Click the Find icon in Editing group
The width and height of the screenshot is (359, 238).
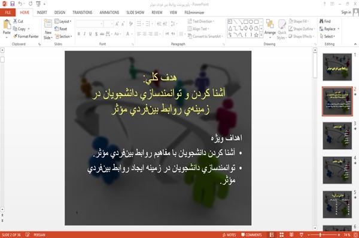pyautogui.click(x=325, y=21)
